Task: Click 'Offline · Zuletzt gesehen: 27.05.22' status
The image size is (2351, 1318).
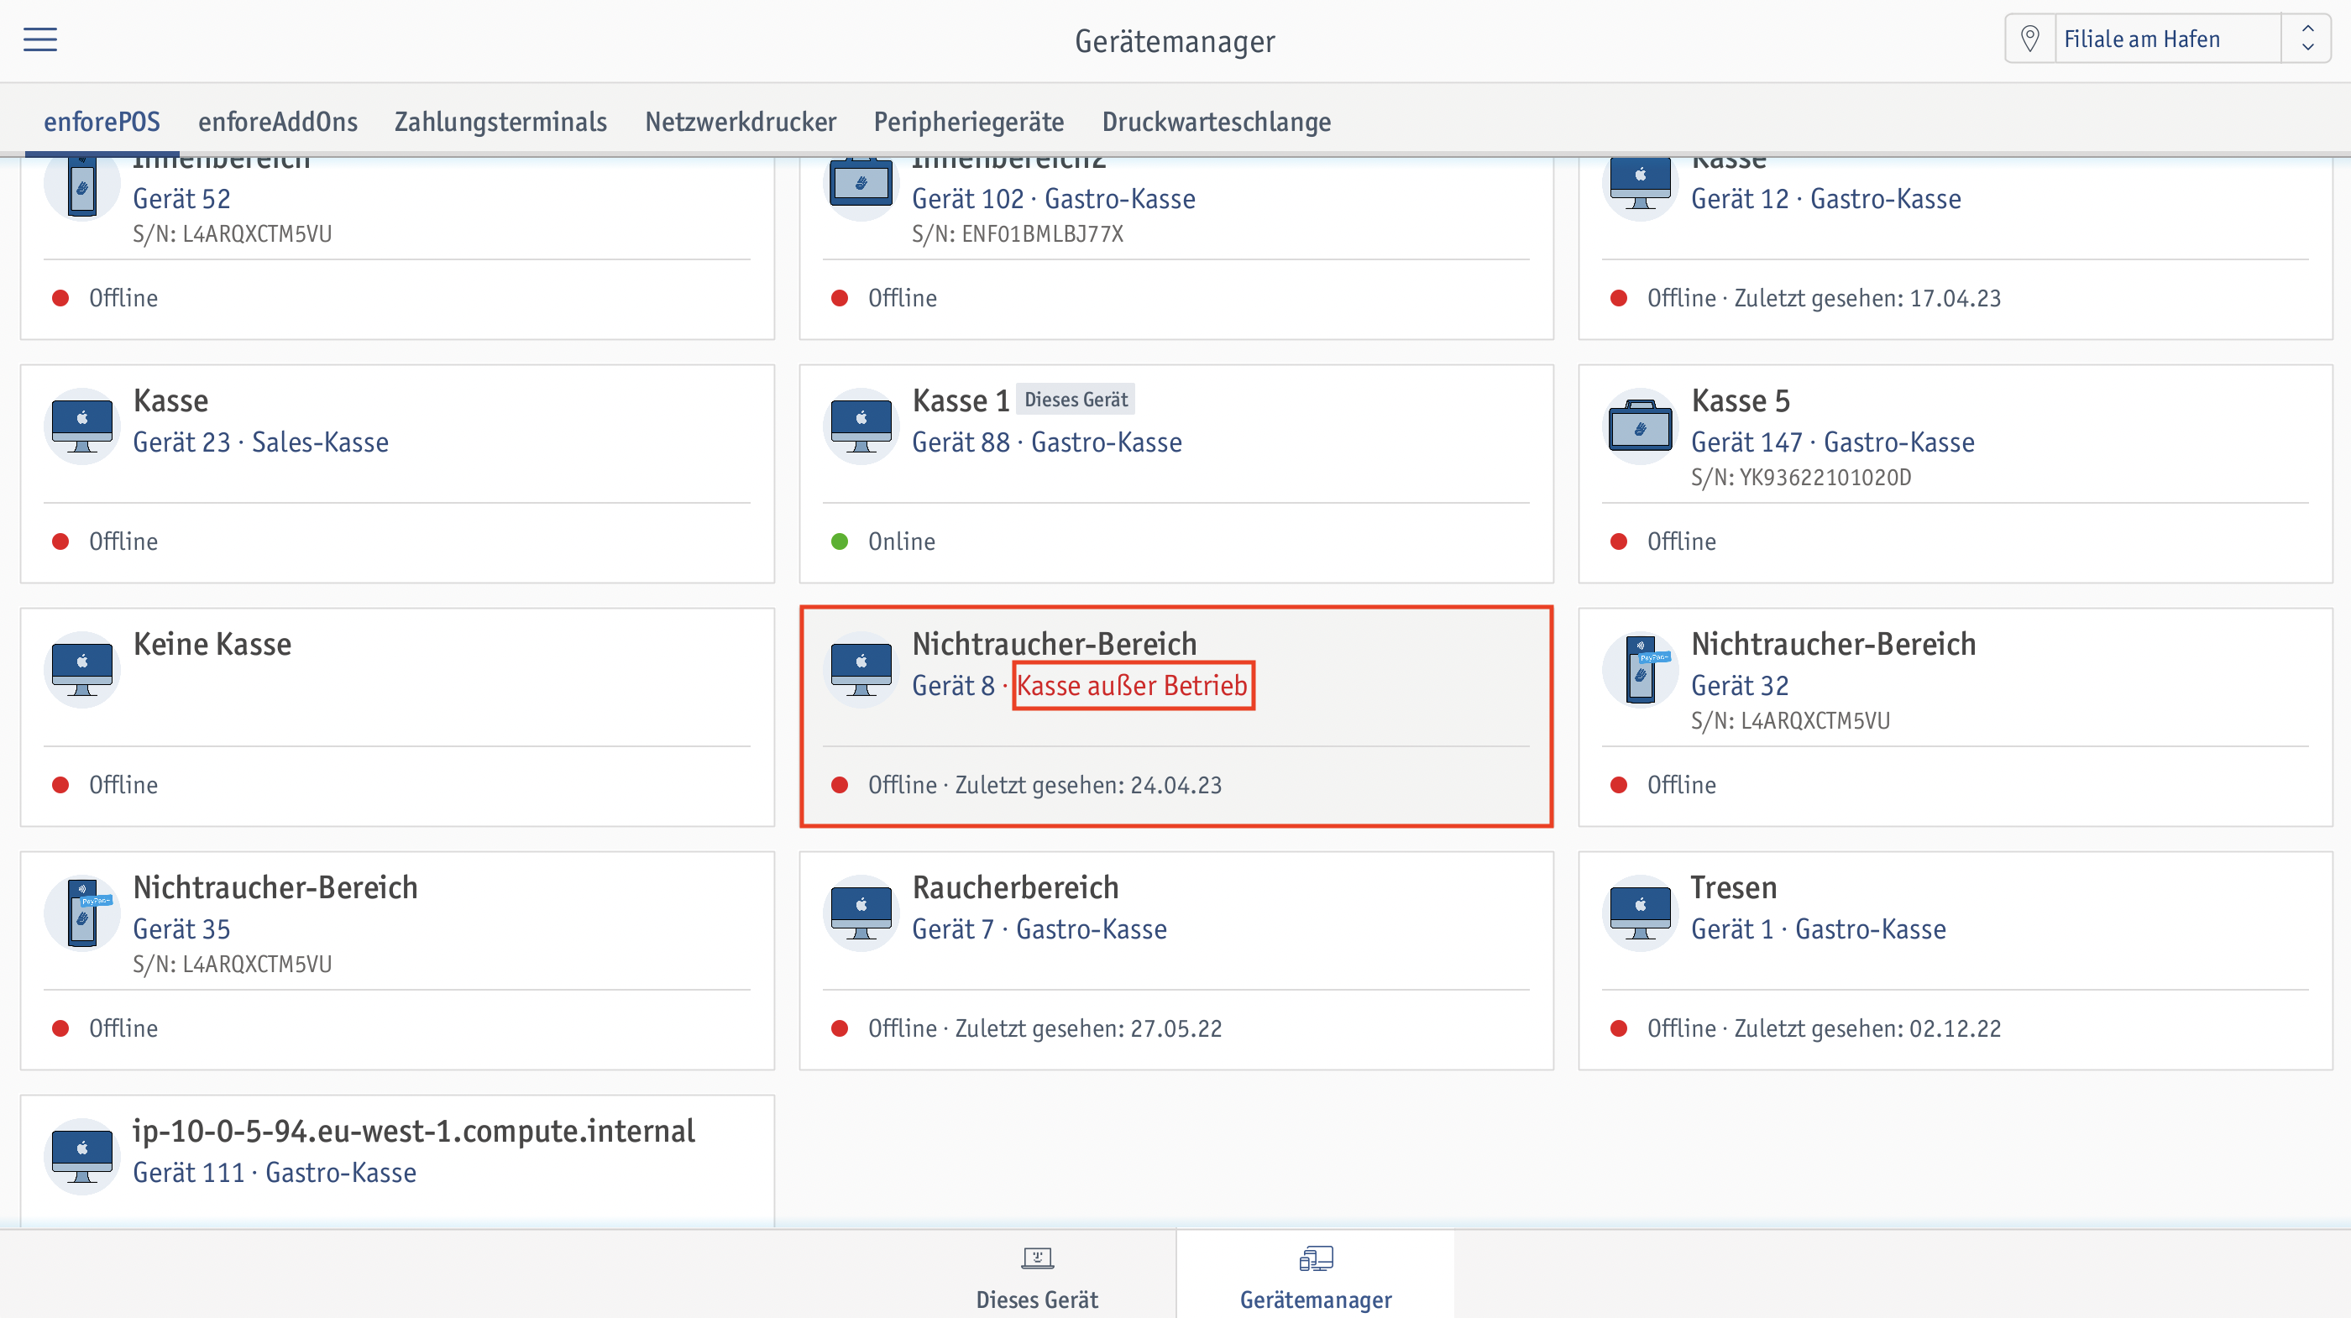Action: [1044, 1028]
